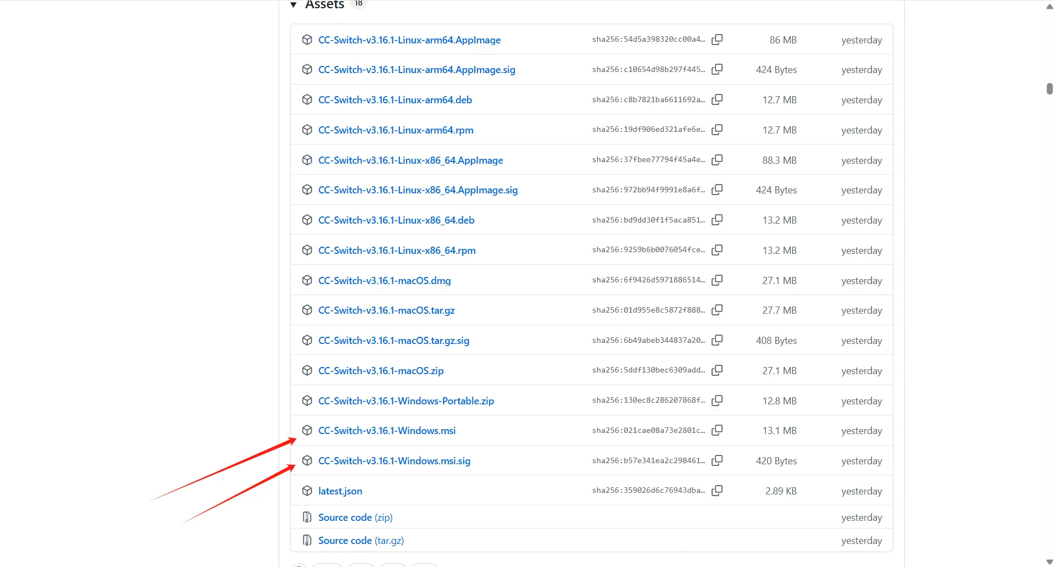Click the 420 Bytes size value
Image resolution: width=1055 pixels, height=567 pixels.
[x=776, y=461]
